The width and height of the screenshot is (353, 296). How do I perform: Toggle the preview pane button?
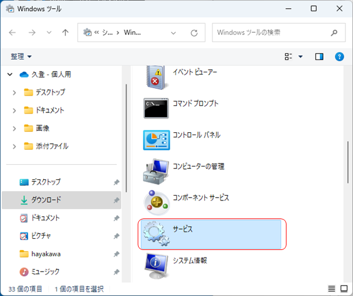tap(319, 57)
